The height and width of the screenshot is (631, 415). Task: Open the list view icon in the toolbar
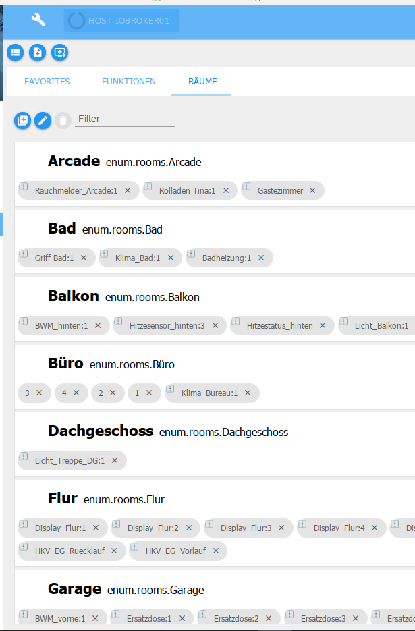[16, 53]
